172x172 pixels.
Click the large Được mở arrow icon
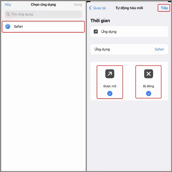pos(110,74)
